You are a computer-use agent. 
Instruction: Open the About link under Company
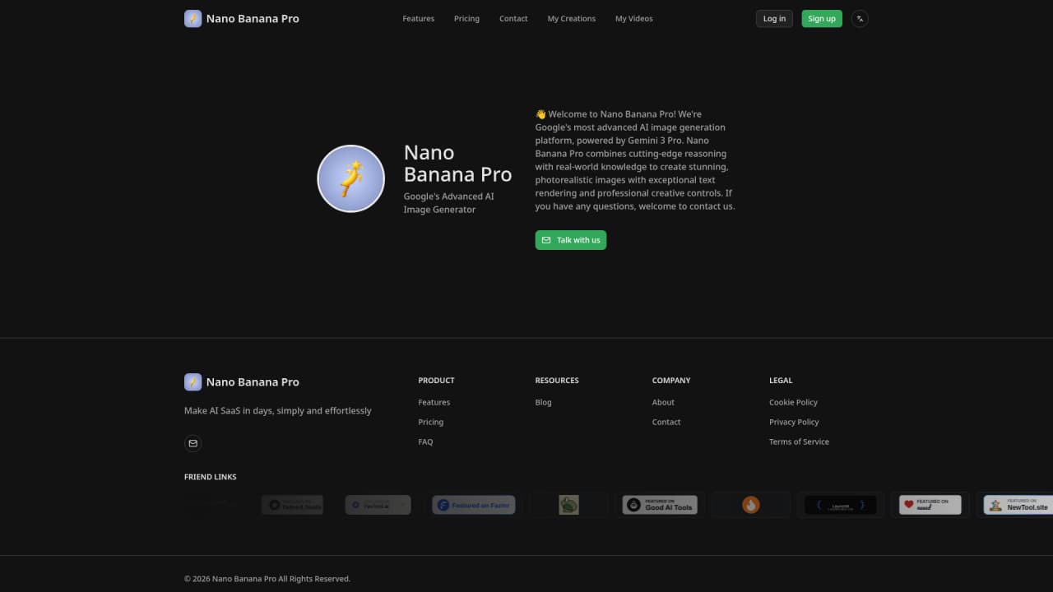pos(663,402)
